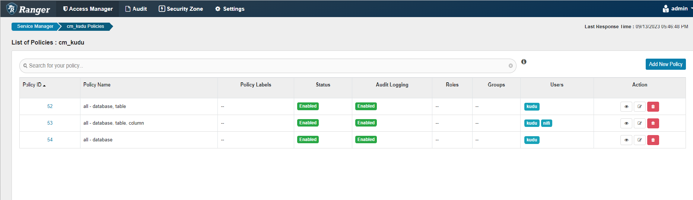Click Status Enabled badge for policy 54

click(308, 140)
